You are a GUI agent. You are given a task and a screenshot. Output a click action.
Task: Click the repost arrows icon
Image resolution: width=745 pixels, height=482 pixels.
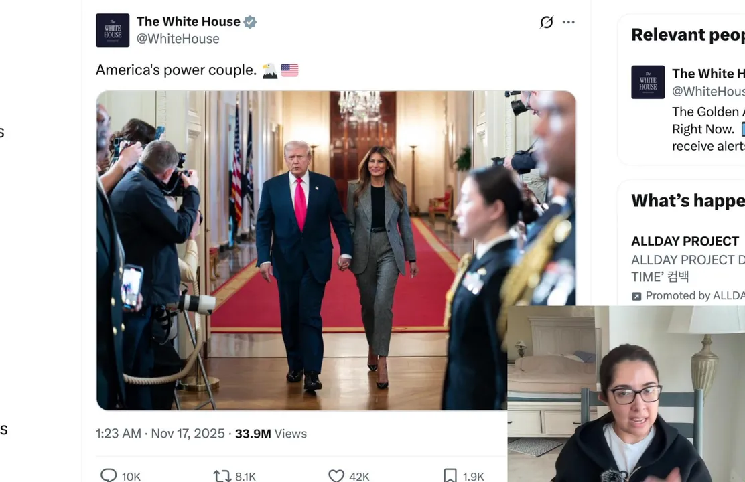point(222,475)
